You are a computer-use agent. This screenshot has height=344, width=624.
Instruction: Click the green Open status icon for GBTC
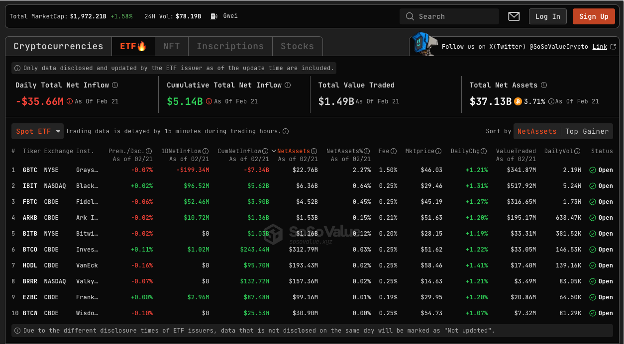click(593, 170)
